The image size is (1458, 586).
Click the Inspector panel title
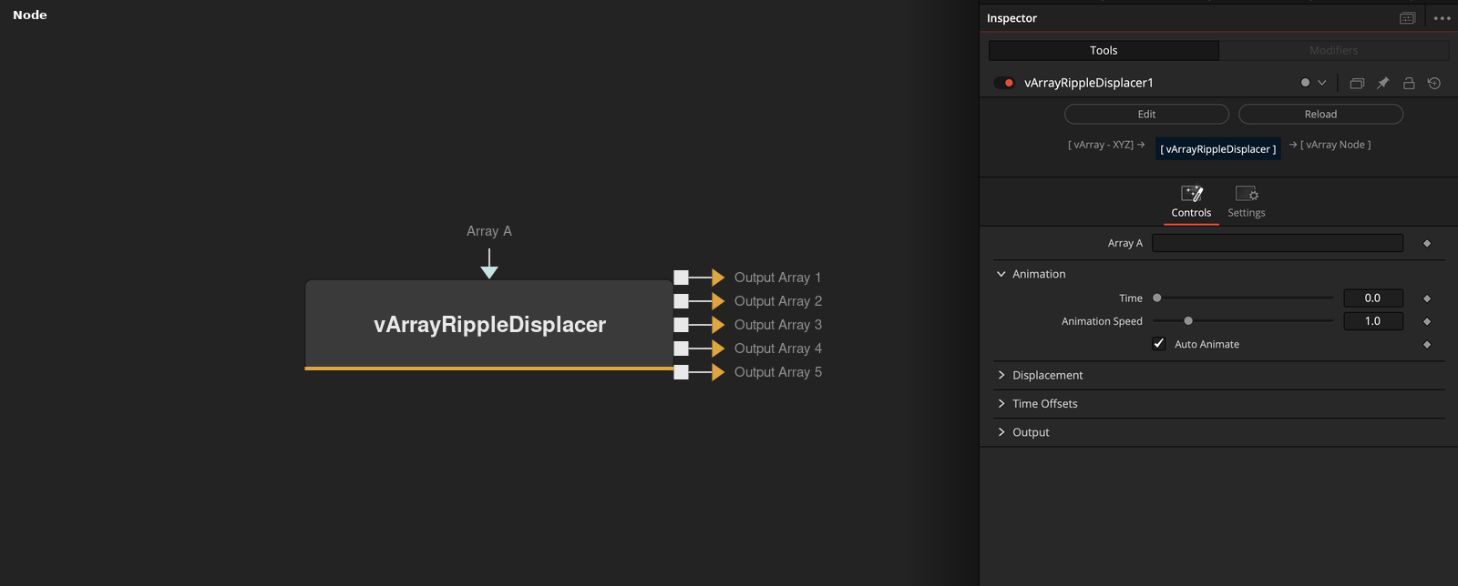(x=1011, y=18)
